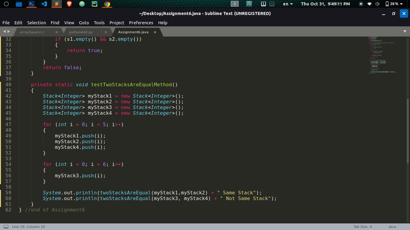This screenshot has width=410, height=230.
Task: Open the Files folder icon
Action: 19,4
